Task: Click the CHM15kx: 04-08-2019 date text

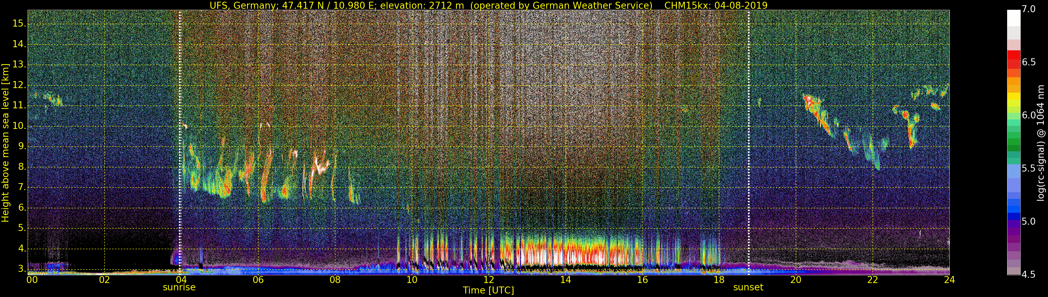Action: [x=716, y=5]
